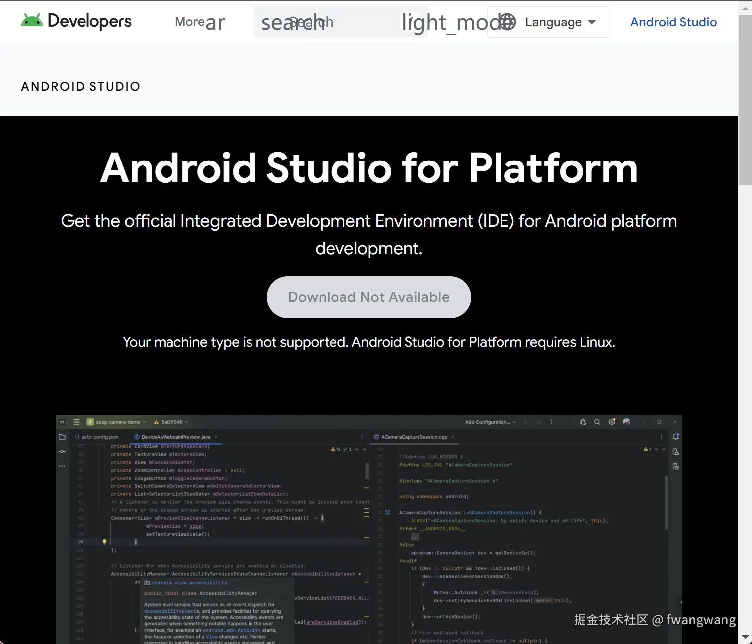Click the IDE settings gear icon

(612, 422)
